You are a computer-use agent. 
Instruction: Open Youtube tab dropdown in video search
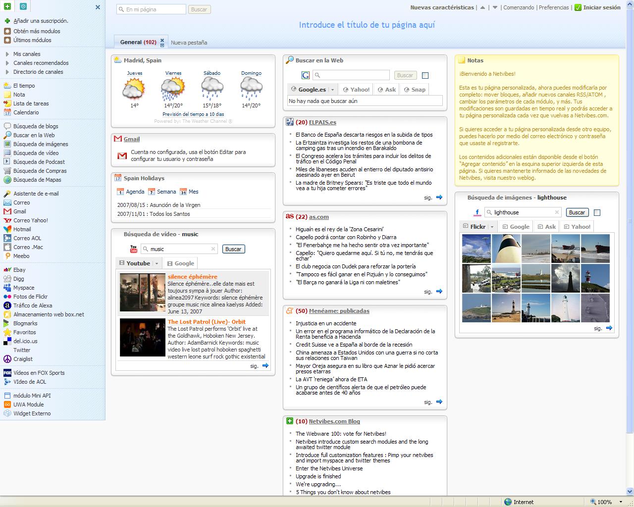157,263
